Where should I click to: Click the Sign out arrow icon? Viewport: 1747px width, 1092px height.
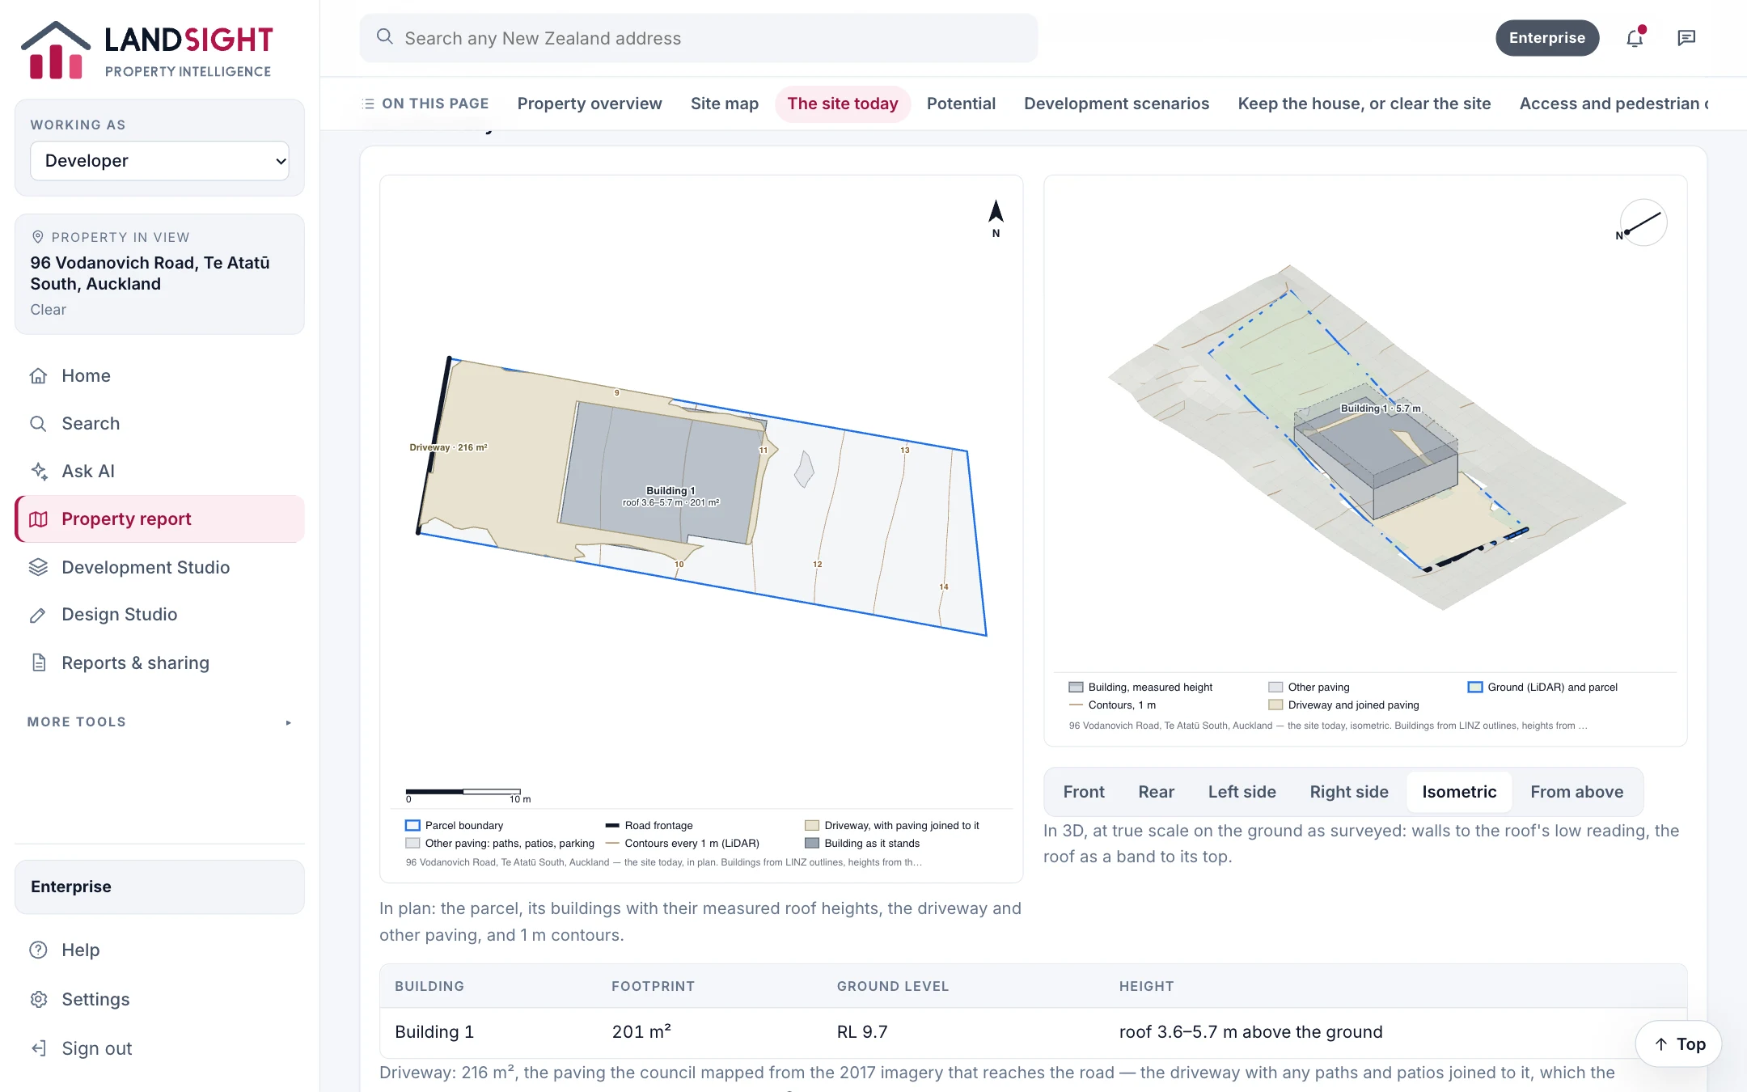pos(38,1048)
